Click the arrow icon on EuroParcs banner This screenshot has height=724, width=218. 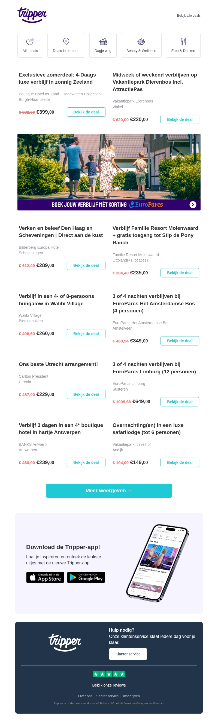193,205
